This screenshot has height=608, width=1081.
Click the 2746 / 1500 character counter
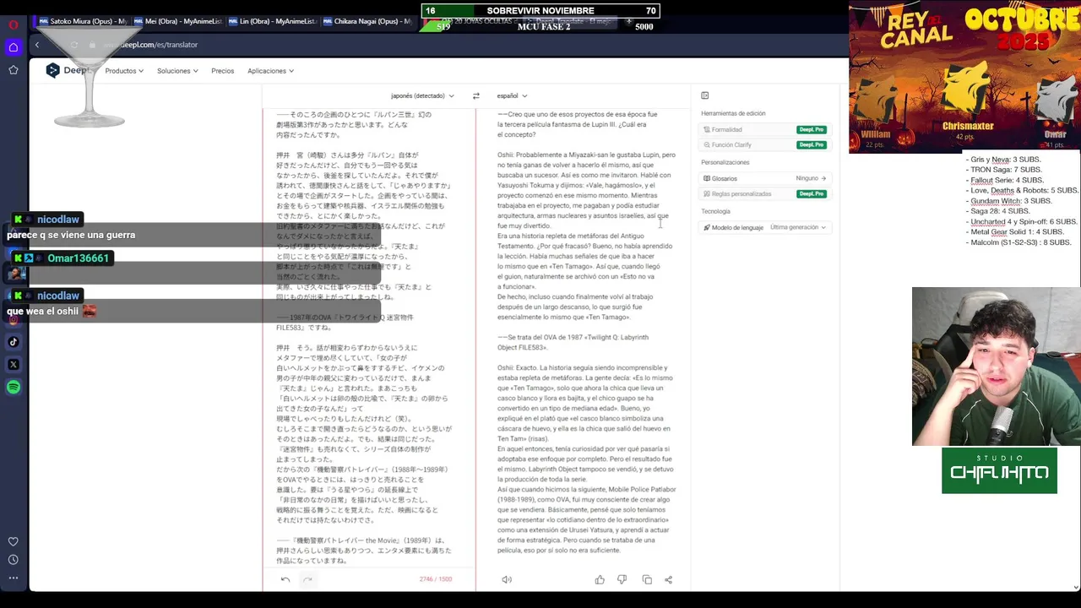tap(436, 579)
